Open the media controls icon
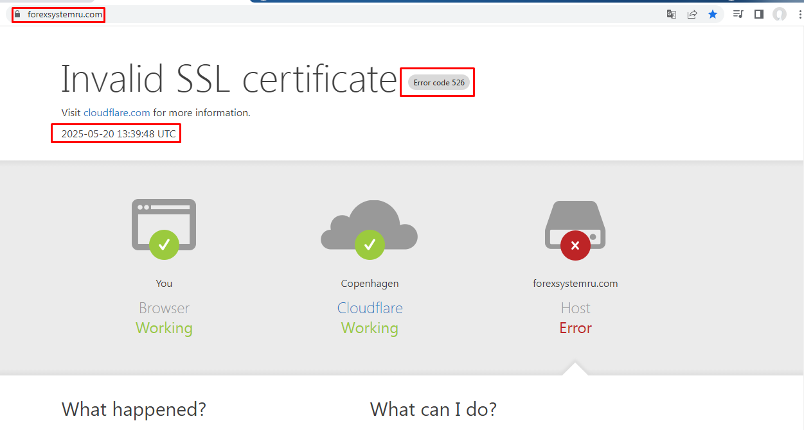804x430 pixels. point(738,14)
